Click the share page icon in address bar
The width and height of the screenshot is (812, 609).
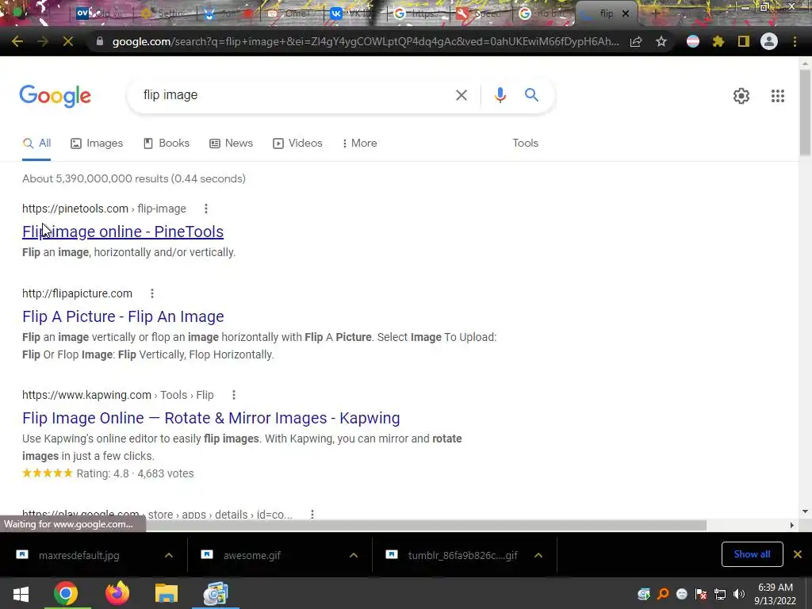pos(636,41)
